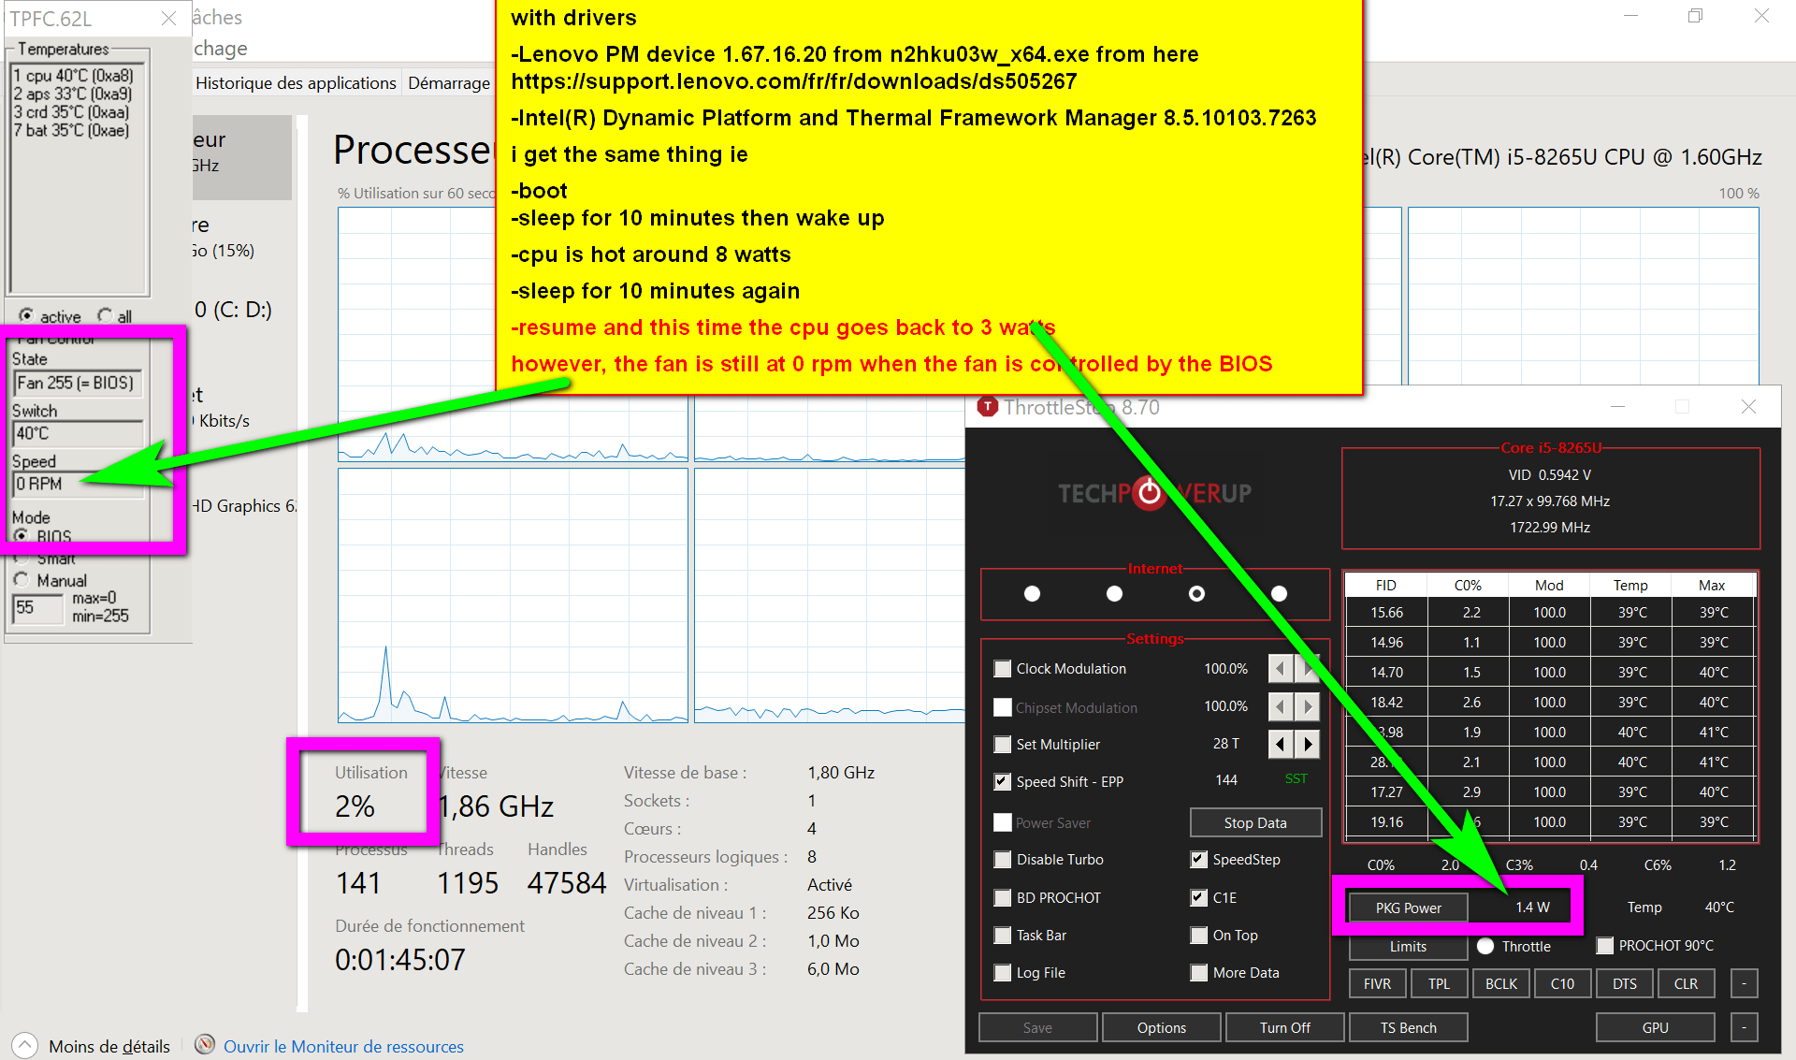
Task: Click the TechPowerUp logo
Action: tap(1154, 493)
